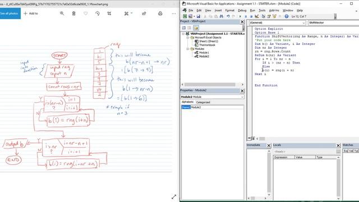
Task: Close the Locals window
Action: click(x=338, y=145)
